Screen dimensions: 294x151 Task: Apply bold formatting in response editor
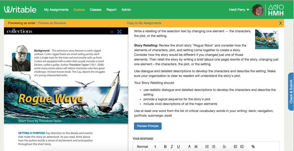click(x=165, y=147)
